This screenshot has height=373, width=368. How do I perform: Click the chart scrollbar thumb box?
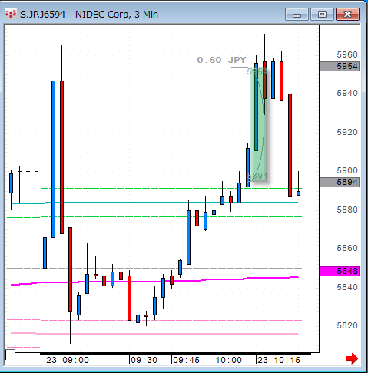pos(10,357)
